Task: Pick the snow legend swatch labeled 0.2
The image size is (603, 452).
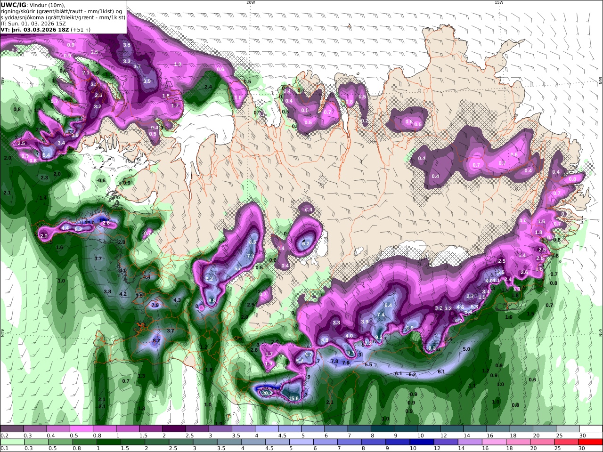Action: [12, 429]
